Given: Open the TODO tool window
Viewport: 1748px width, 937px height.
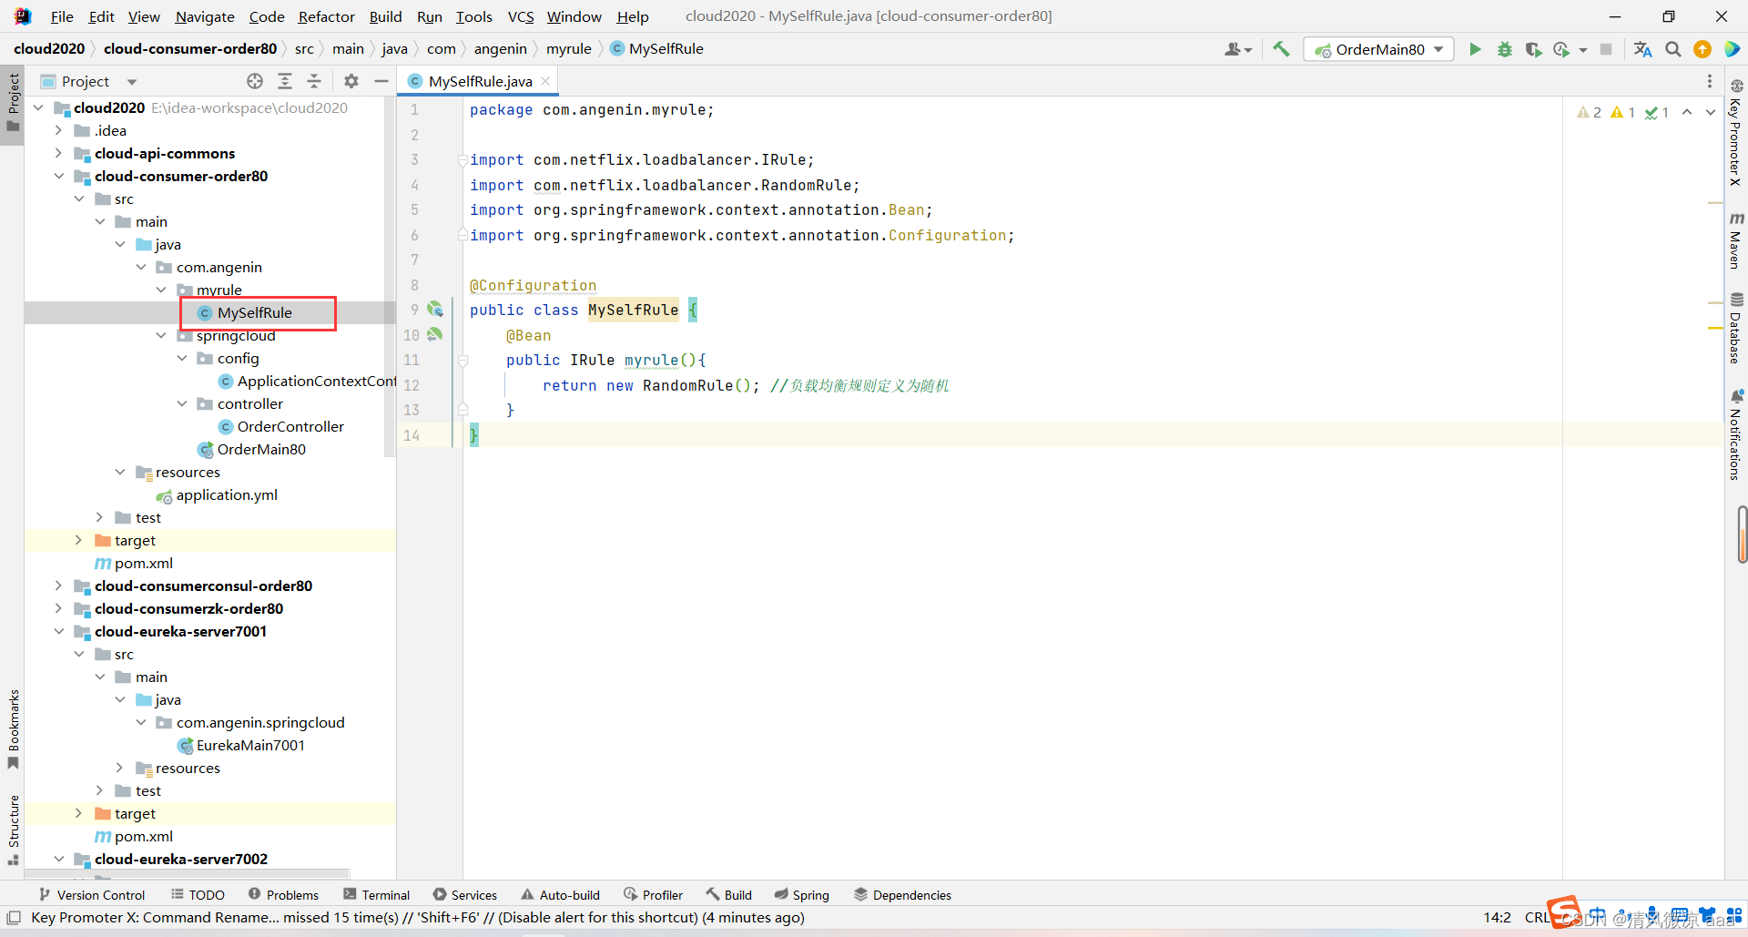Looking at the screenshot, I should pos(198,895).
